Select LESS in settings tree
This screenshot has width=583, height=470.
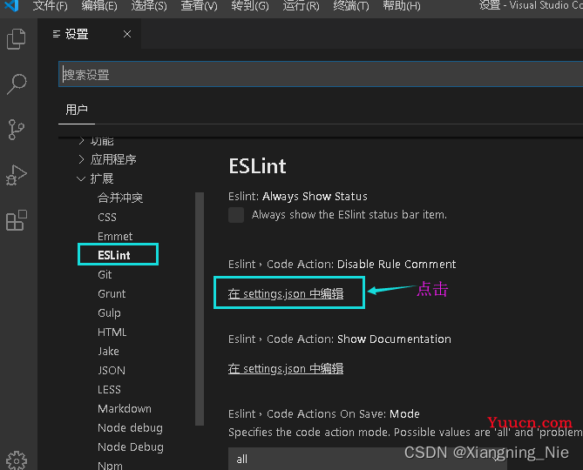(x=109, y=389)
